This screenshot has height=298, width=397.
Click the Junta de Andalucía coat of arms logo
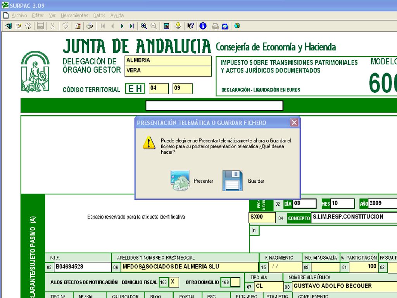35,72
